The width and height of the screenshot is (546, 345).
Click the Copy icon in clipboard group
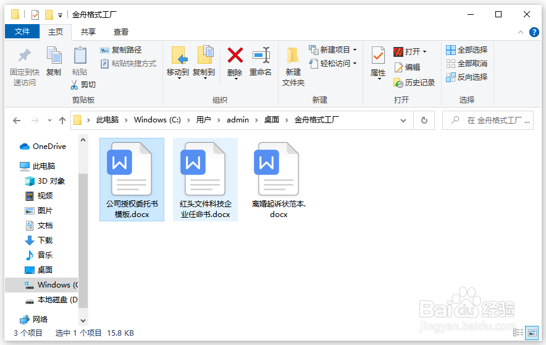[54, 55]
